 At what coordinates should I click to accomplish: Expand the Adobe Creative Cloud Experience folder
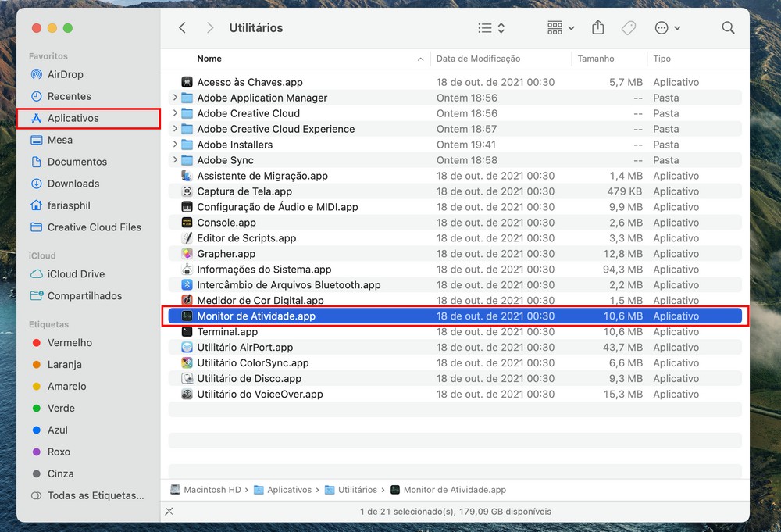[174, 129]
